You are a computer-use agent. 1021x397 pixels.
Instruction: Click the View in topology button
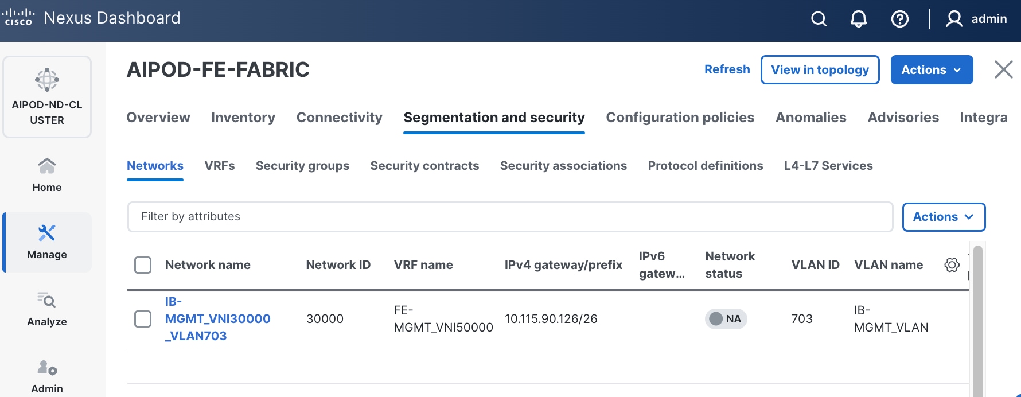[x=820, y=70]
